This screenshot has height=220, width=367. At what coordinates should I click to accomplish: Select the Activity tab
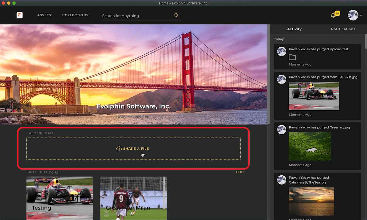coord(294,29)
